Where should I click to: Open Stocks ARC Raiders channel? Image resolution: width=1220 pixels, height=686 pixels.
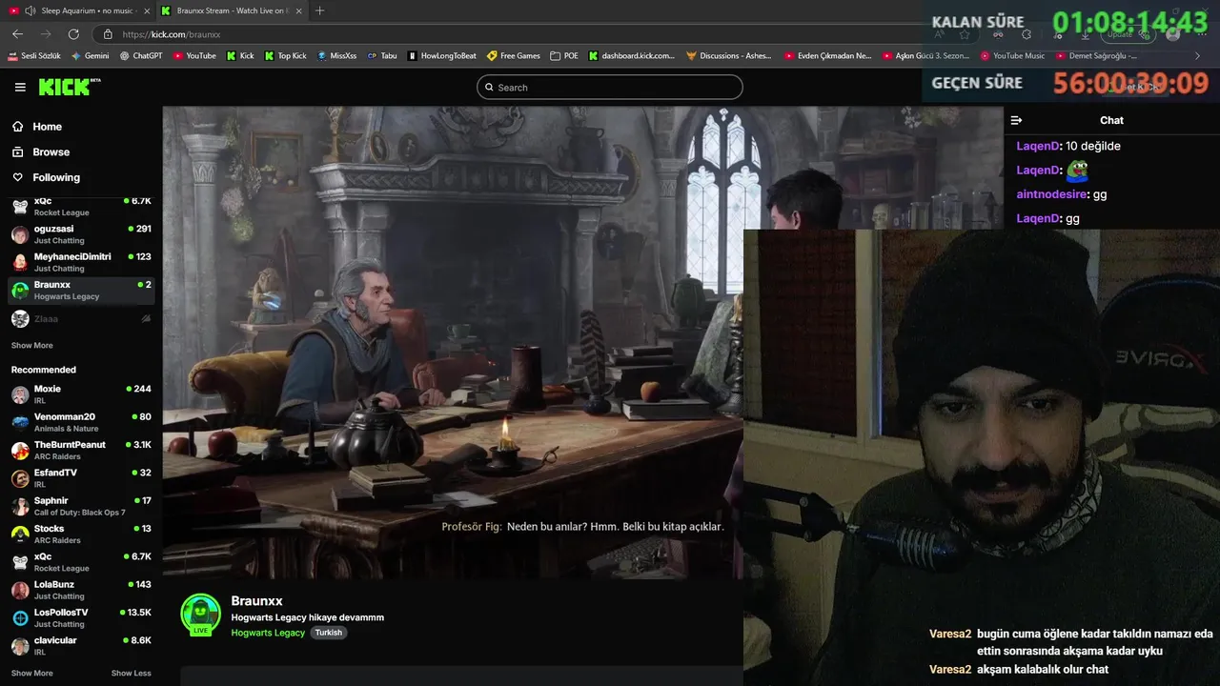pos(81,534)
